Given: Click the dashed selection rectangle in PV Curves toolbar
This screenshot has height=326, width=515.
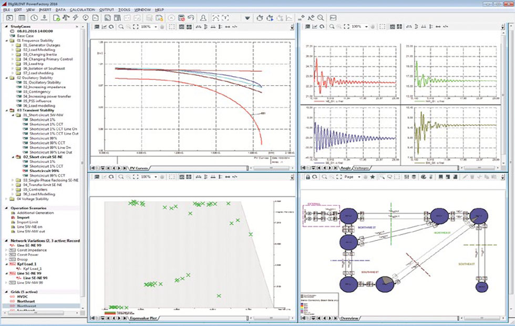Looking at the screenshot, I should coord(172,27).
